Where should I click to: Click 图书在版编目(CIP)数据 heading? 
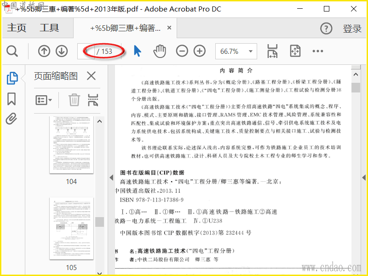[152, 172]
